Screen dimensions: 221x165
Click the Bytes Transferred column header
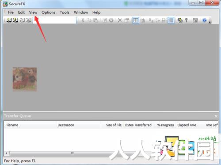coord(138,125)
